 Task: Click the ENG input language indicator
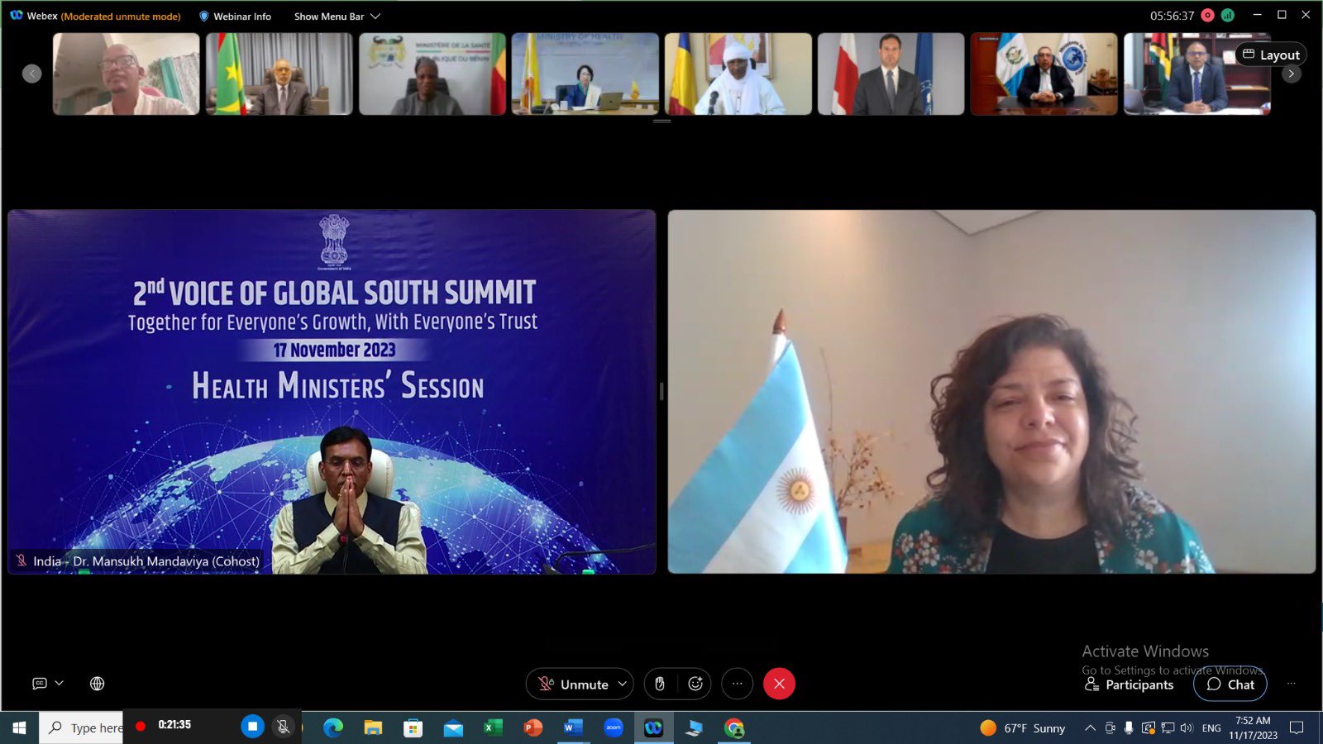pos(1211,727)
